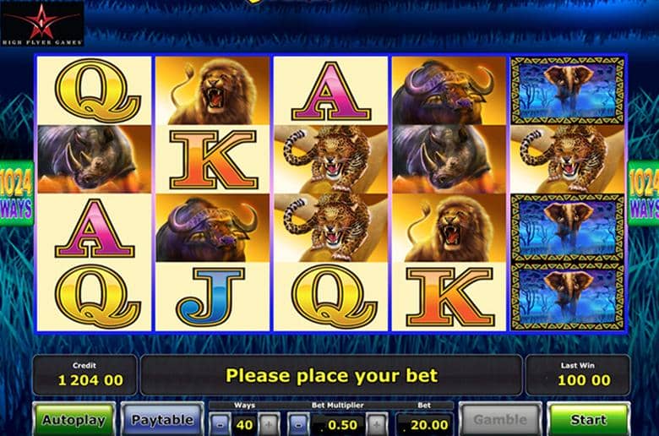Select the blue J symbol
This screenshot has height=436, width=659.
pyautogui.click(x=213, y=297)
